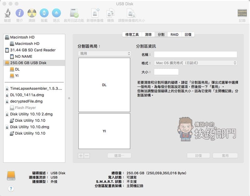Select the top-level Macintosh HD disk
The height and width of the screenshot is (196, 250).
click(34, 37)
